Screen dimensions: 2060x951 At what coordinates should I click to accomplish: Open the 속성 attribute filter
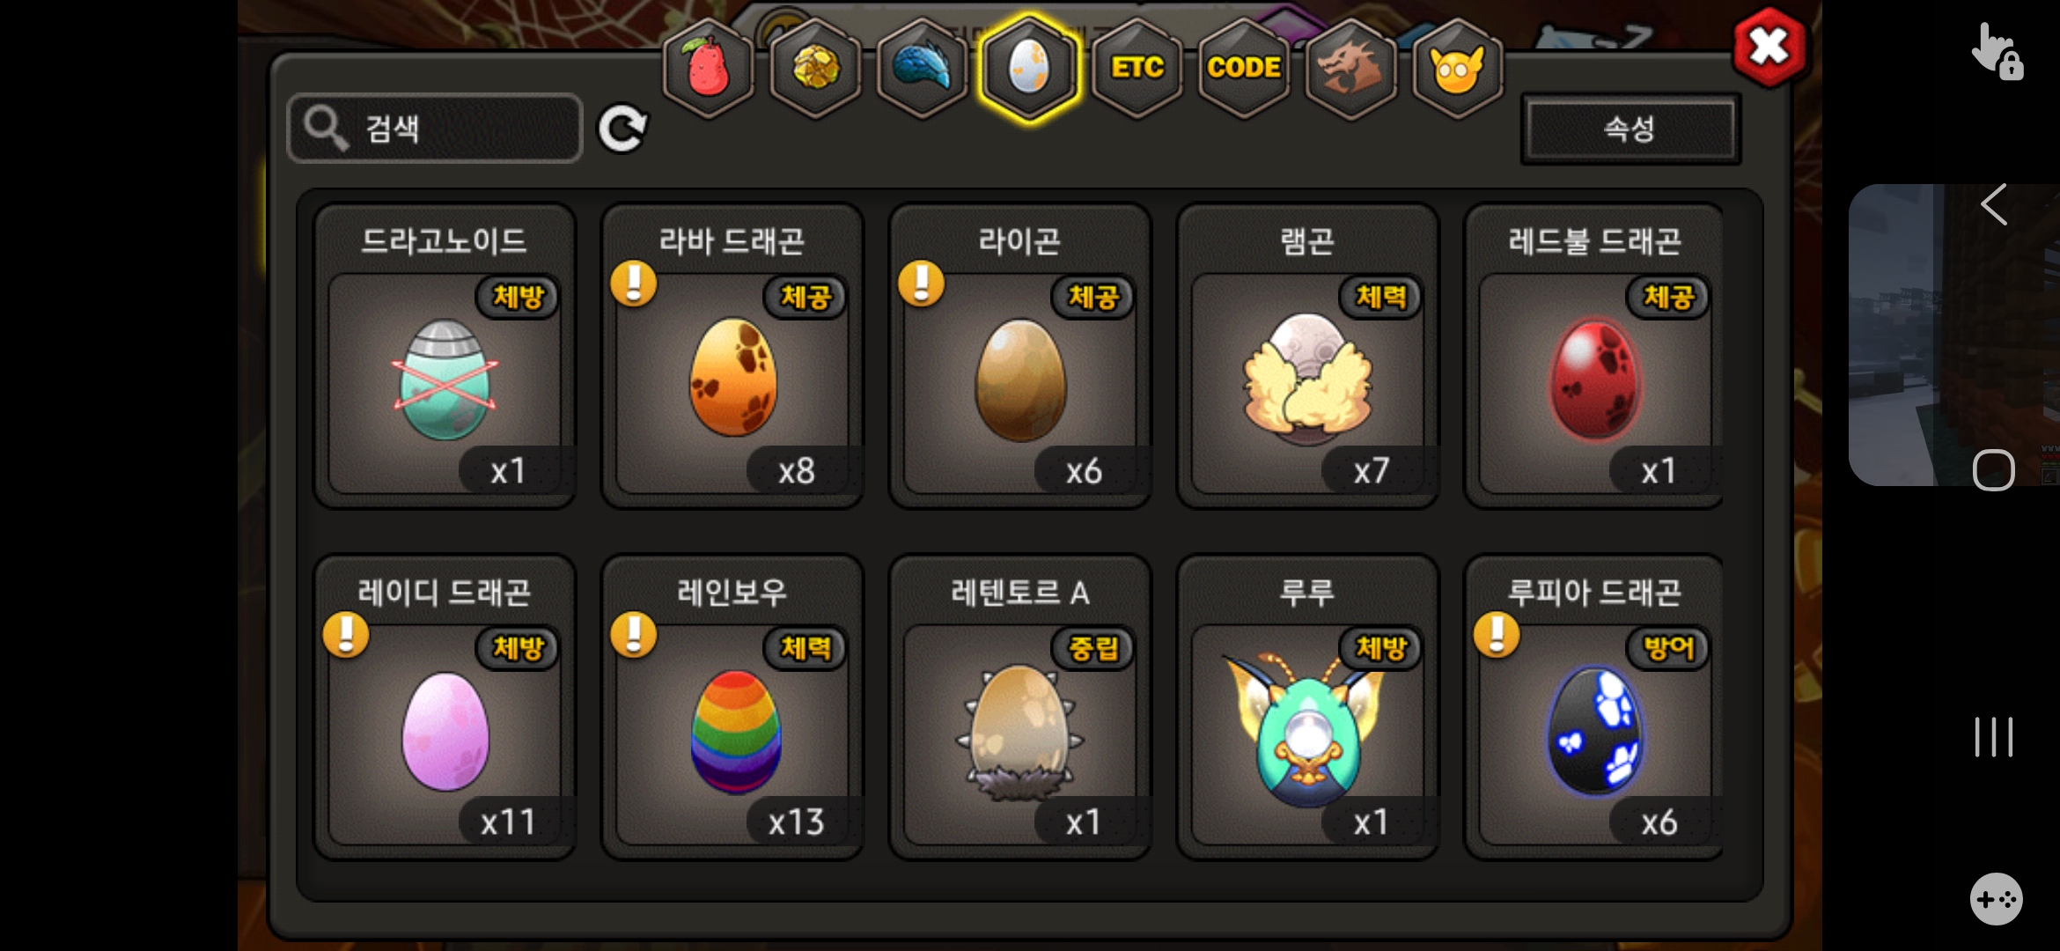point(1630,129)
